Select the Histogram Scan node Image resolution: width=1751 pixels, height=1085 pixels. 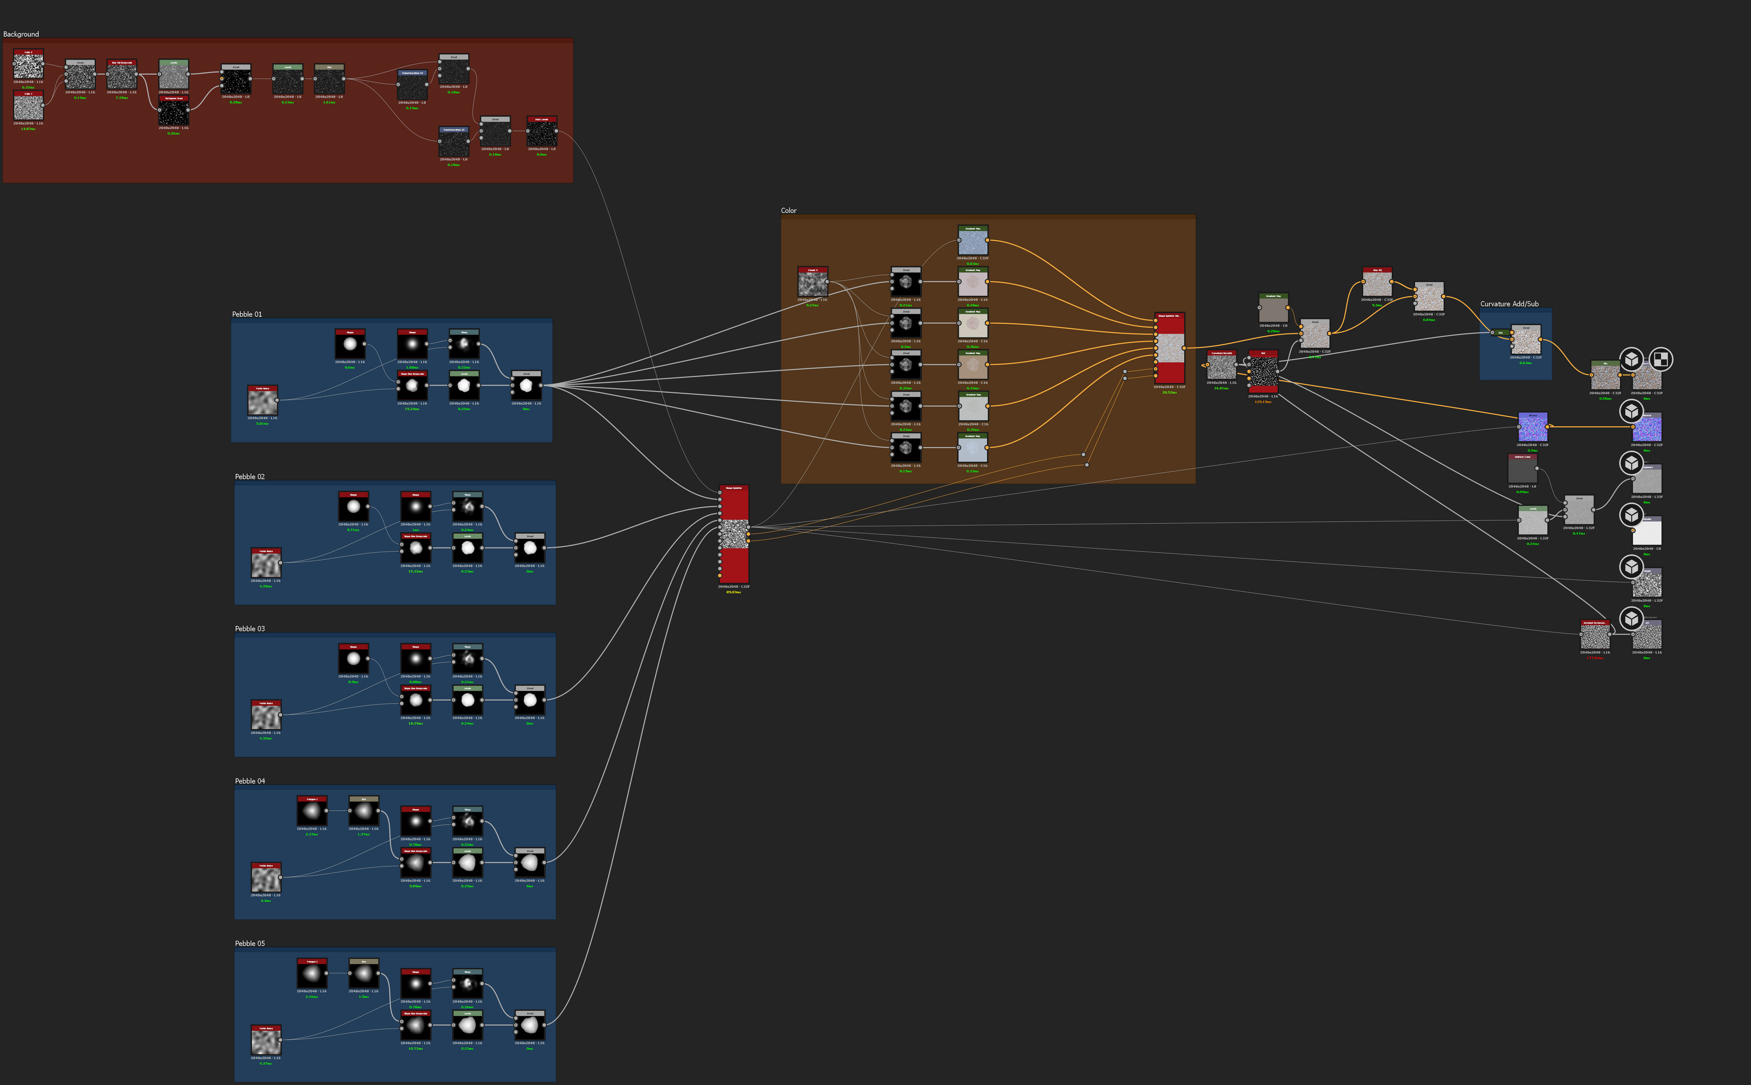174,110
